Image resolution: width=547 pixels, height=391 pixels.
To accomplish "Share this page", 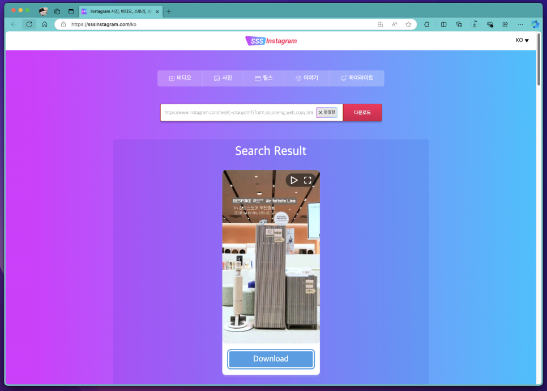I will 505,24.
